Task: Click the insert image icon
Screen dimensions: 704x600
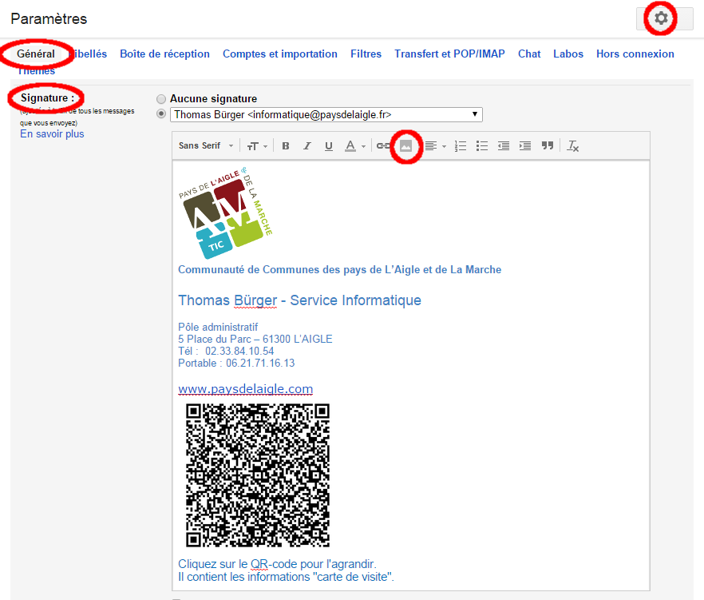Action: (406, 146)
